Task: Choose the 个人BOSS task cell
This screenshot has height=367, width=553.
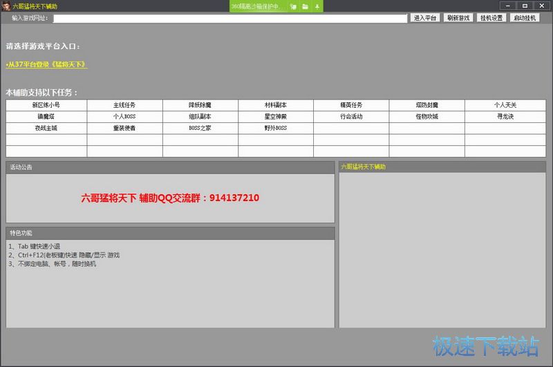Action: (x=125, y=117)
